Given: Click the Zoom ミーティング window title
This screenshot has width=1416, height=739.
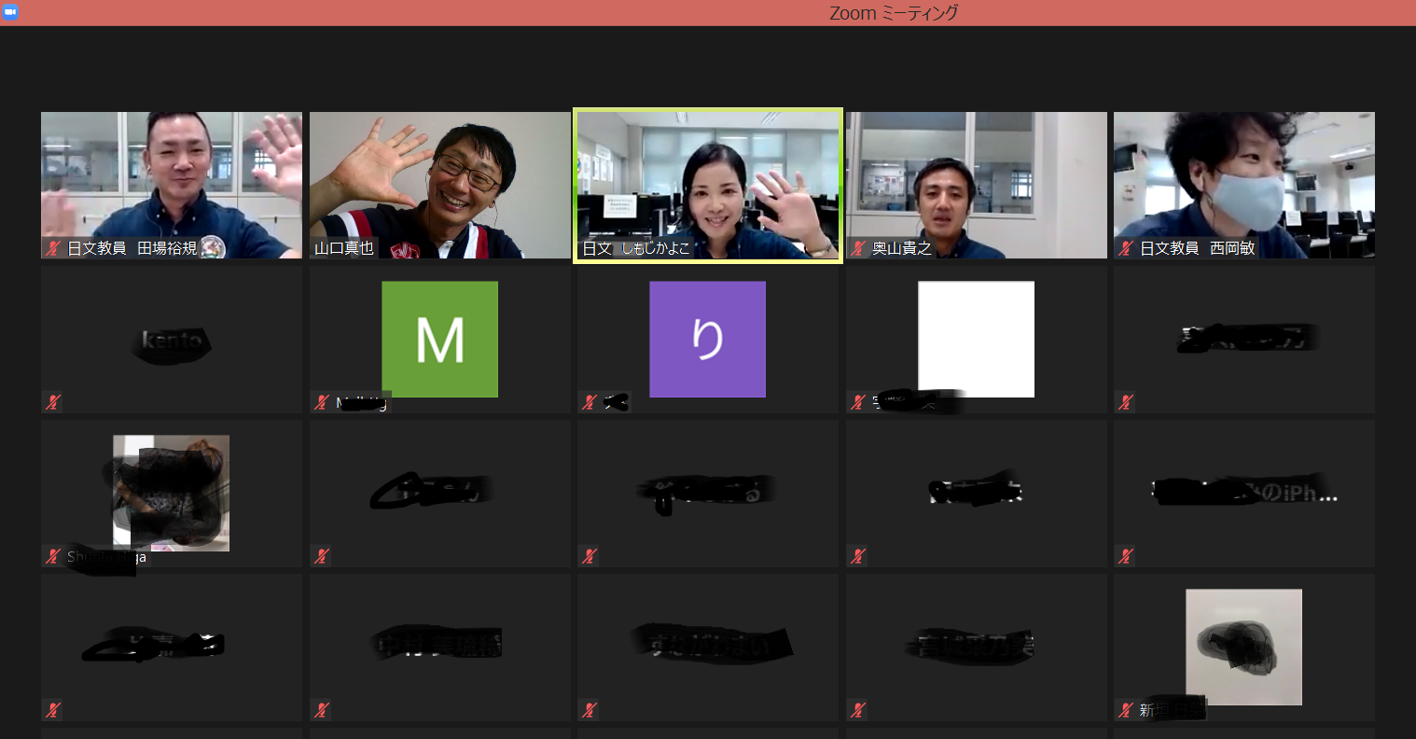Looking at the screenshot, I should 893,13.
